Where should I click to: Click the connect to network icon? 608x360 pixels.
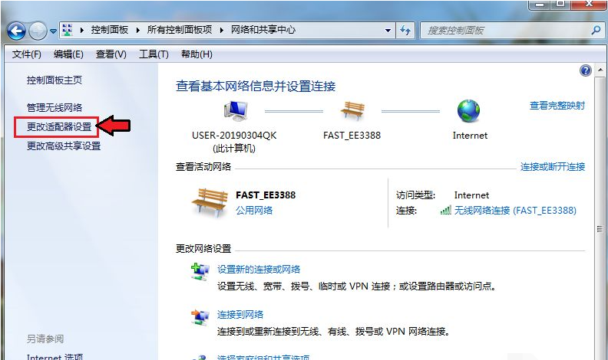coord(200,316)
